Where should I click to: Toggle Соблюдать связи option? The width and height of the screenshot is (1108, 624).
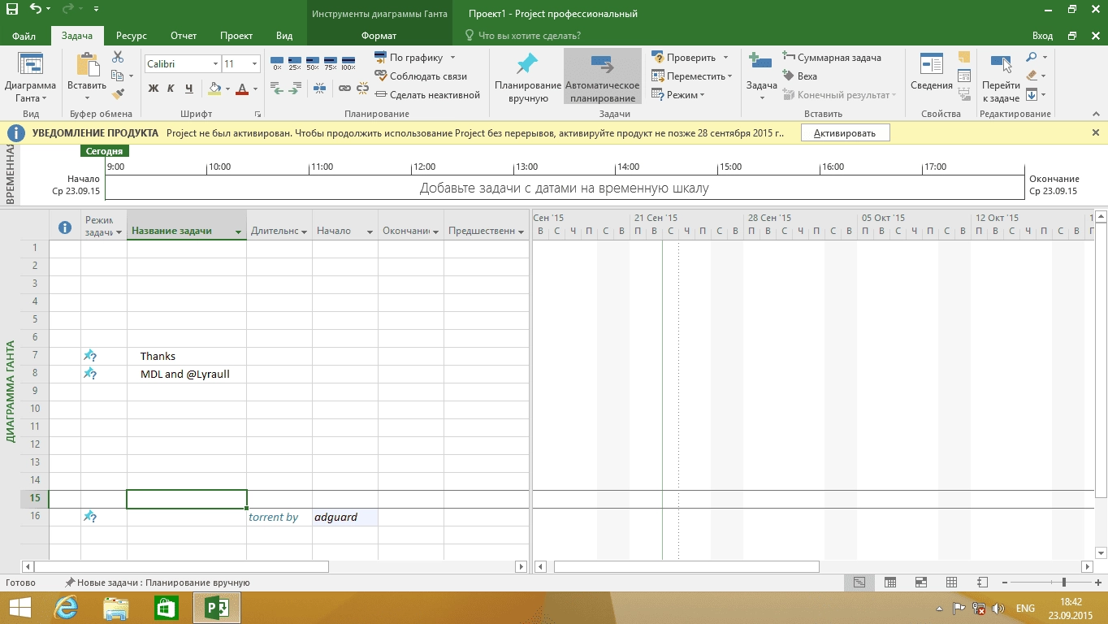pos(421,76)
